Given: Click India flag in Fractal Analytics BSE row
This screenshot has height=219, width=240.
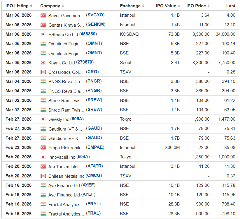Looking at the screenshot, I should [x=43, y=214].
